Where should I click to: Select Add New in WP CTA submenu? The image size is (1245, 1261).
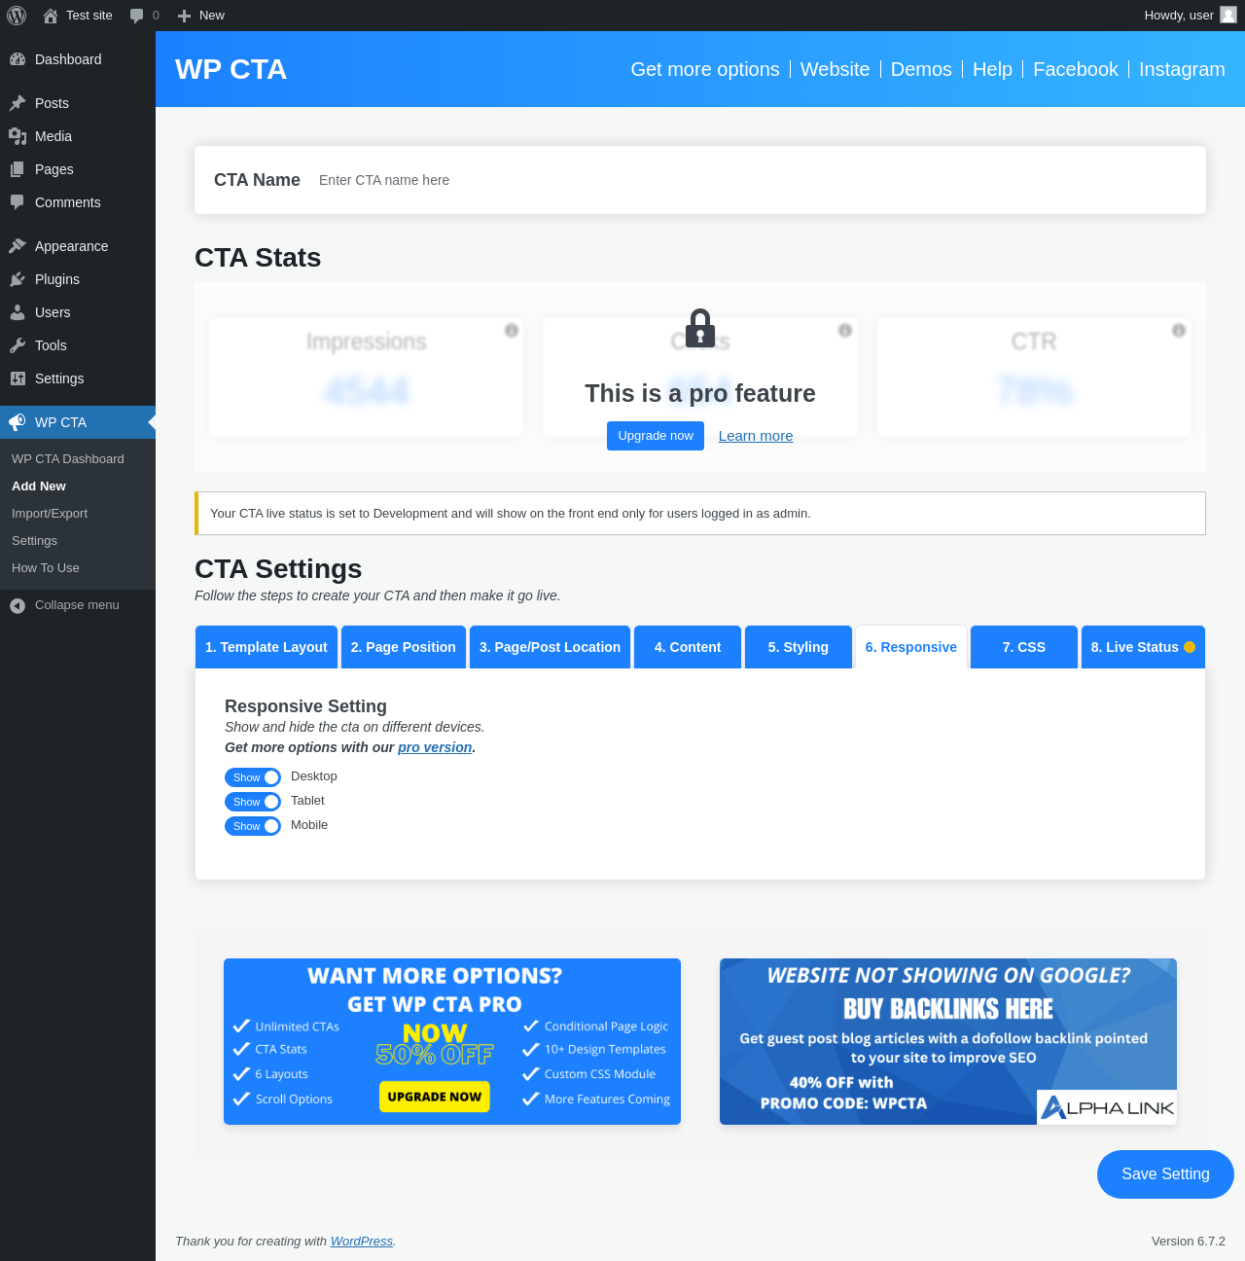click(39, 486)
